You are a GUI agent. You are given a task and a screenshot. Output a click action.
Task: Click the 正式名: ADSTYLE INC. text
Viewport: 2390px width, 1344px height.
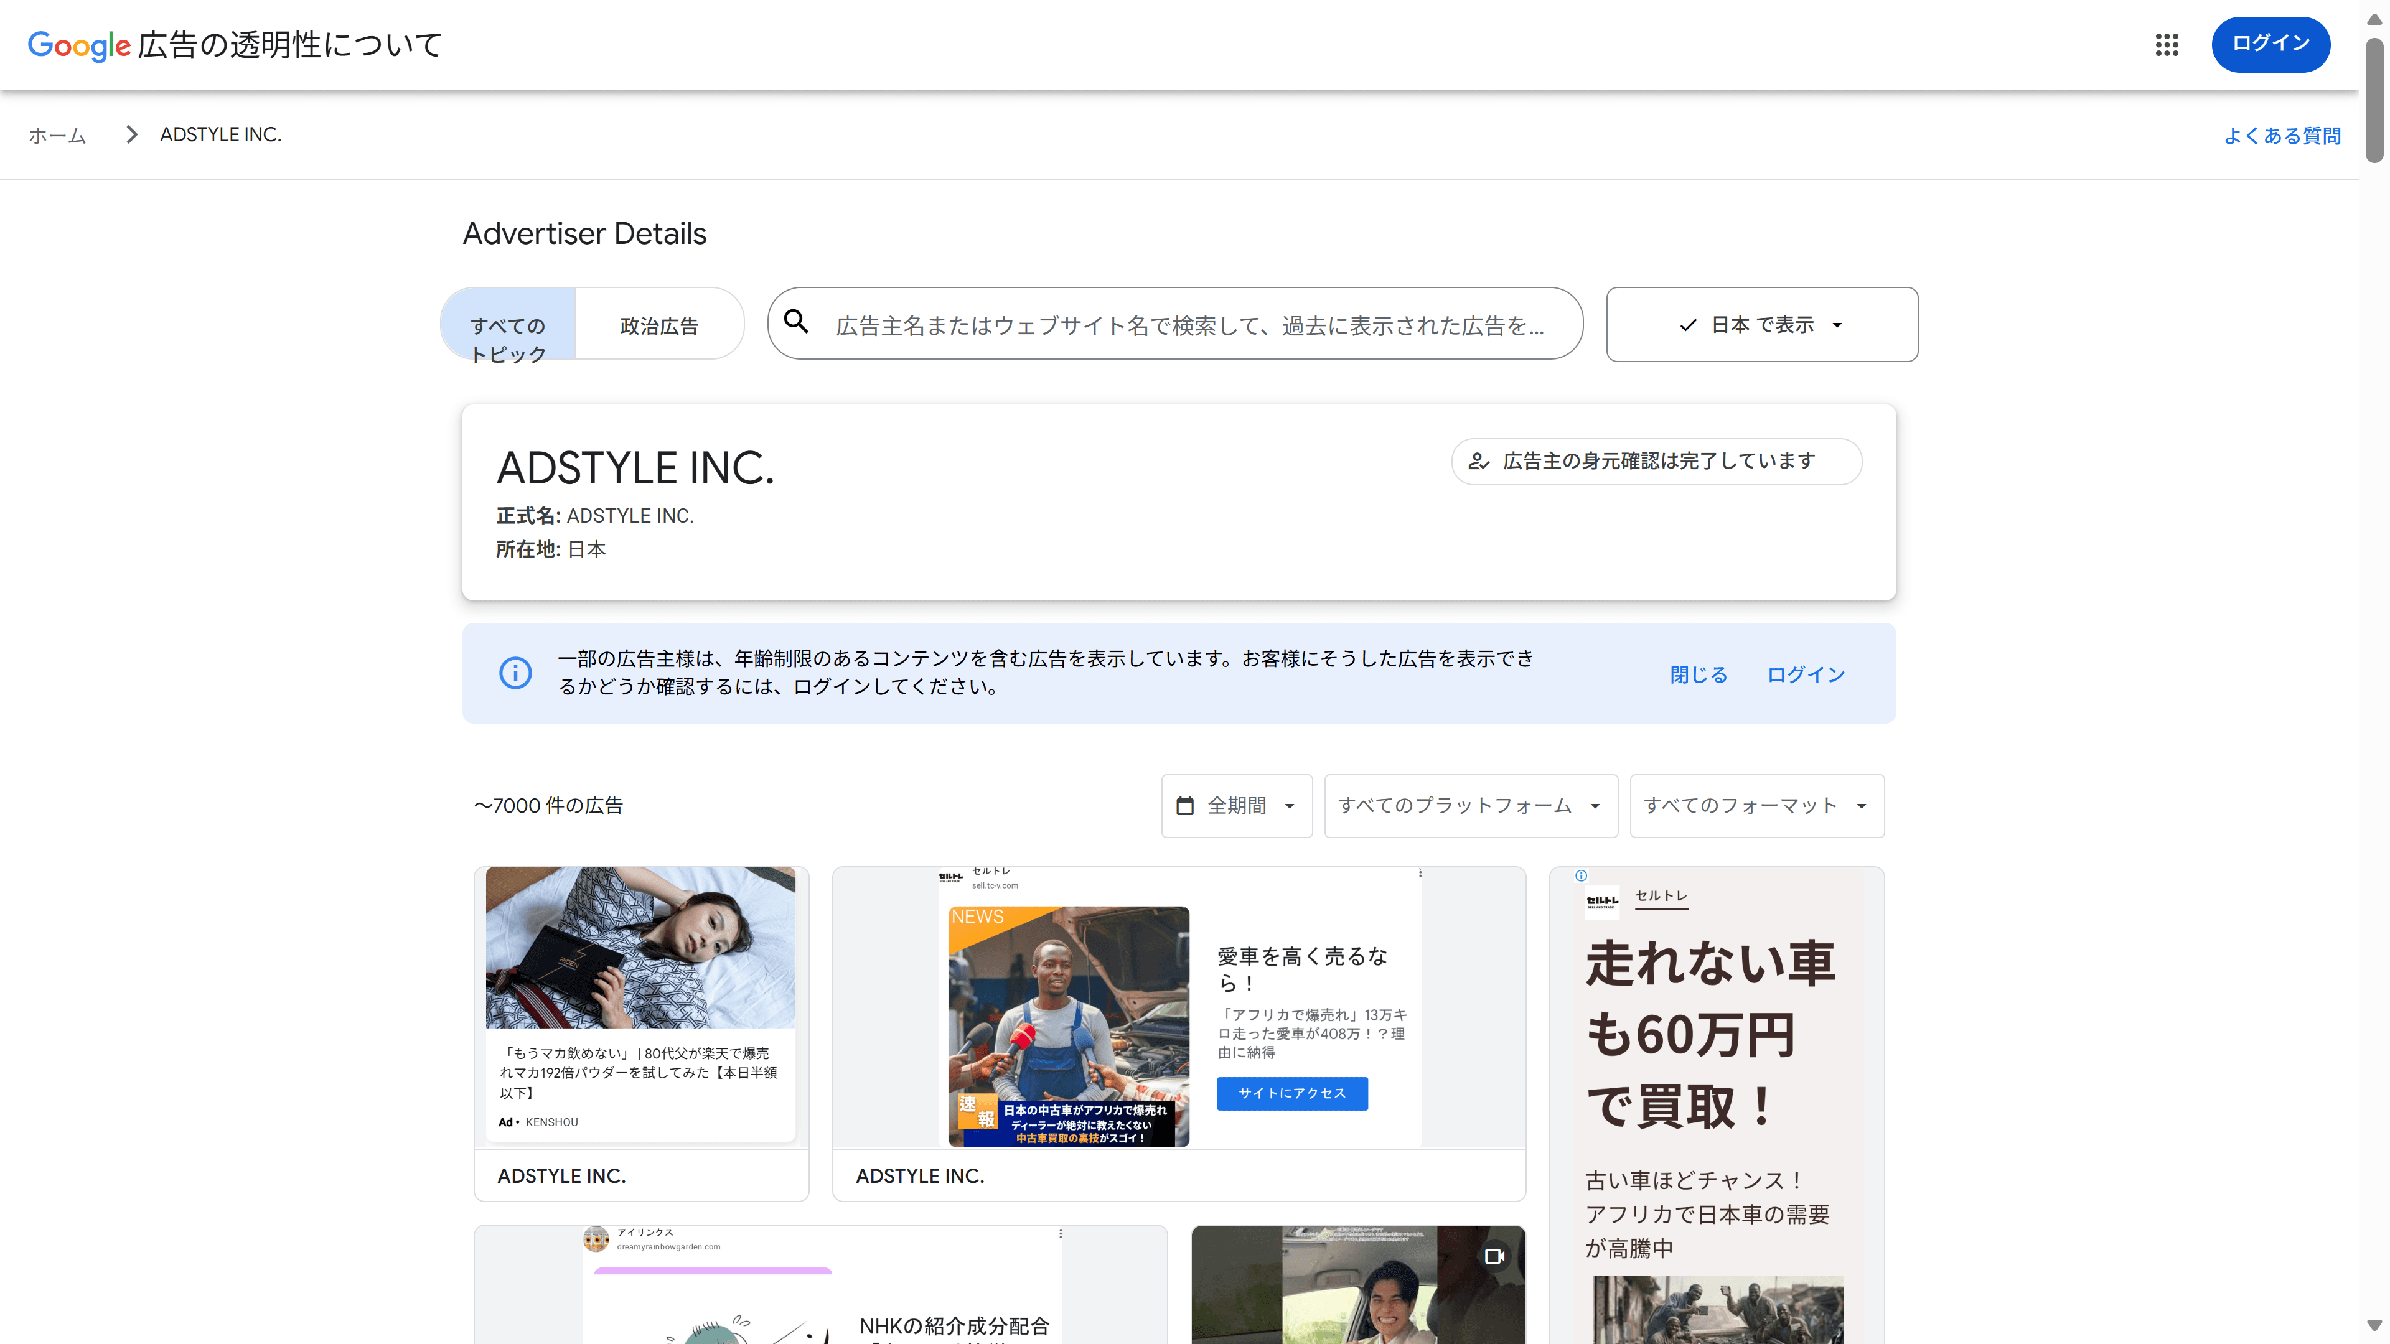pyautogui.click(x=595, y=516)
